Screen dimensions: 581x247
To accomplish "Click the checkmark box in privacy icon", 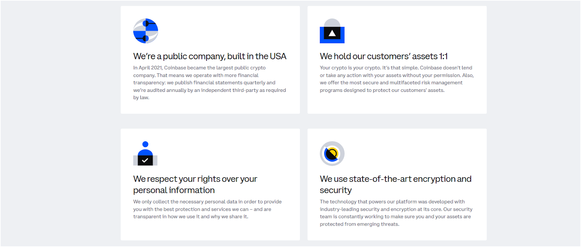I will [145, 160].
